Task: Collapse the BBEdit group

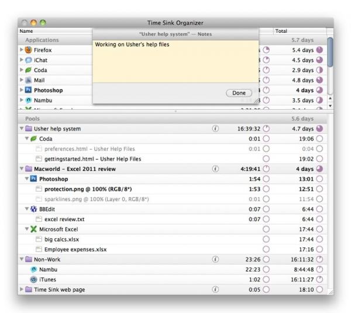Action: pyautogui.click(x=27, y=209)
